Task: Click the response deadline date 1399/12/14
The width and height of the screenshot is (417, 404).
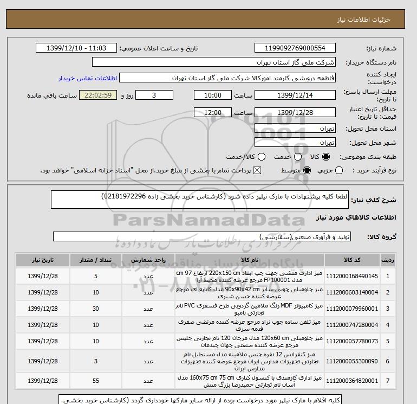Action: (x=295, y=95)
